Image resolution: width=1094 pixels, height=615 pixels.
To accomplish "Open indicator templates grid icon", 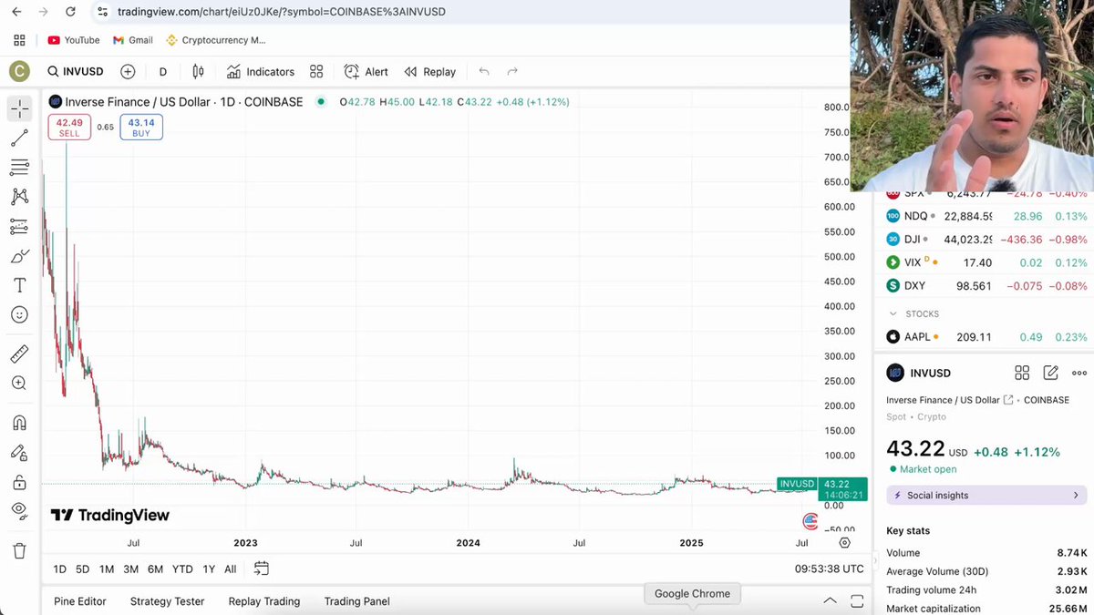I will pos(316,72).
